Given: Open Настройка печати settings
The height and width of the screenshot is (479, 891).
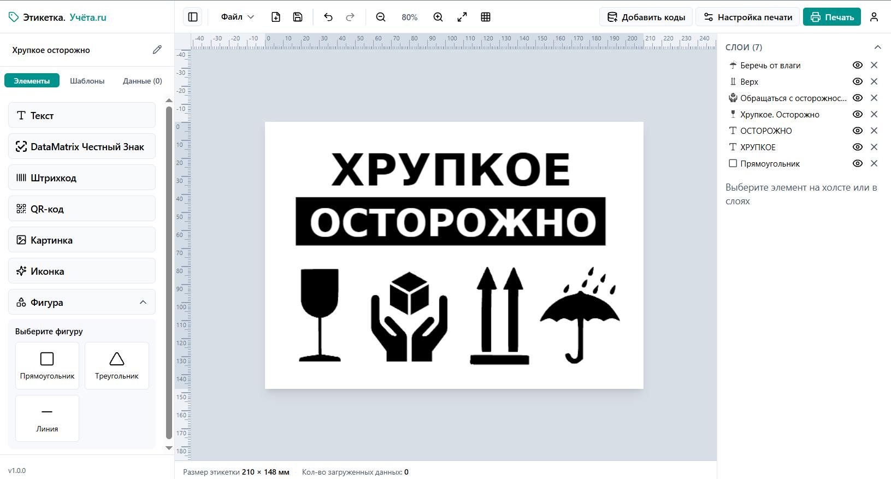Looking at the screenshot, I should (747, 17).
